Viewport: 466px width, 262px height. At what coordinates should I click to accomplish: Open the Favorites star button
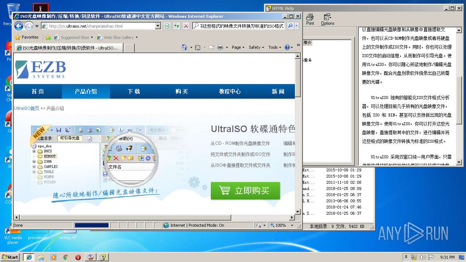pos(27,37)
